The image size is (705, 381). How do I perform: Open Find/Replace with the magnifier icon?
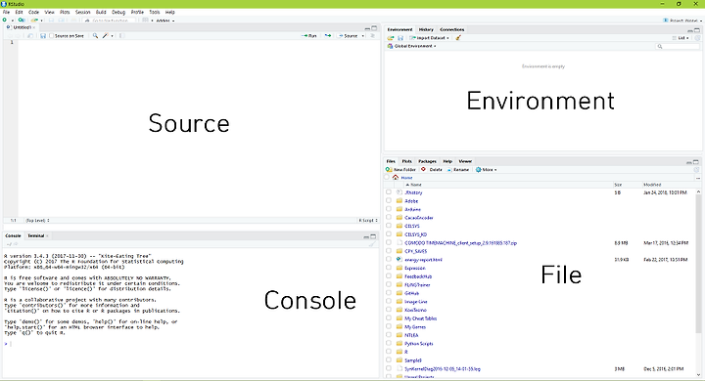[x=95, y=36]
